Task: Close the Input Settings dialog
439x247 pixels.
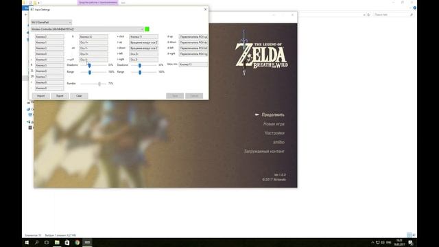Action: pyautogui.click(x=206, y=9)
